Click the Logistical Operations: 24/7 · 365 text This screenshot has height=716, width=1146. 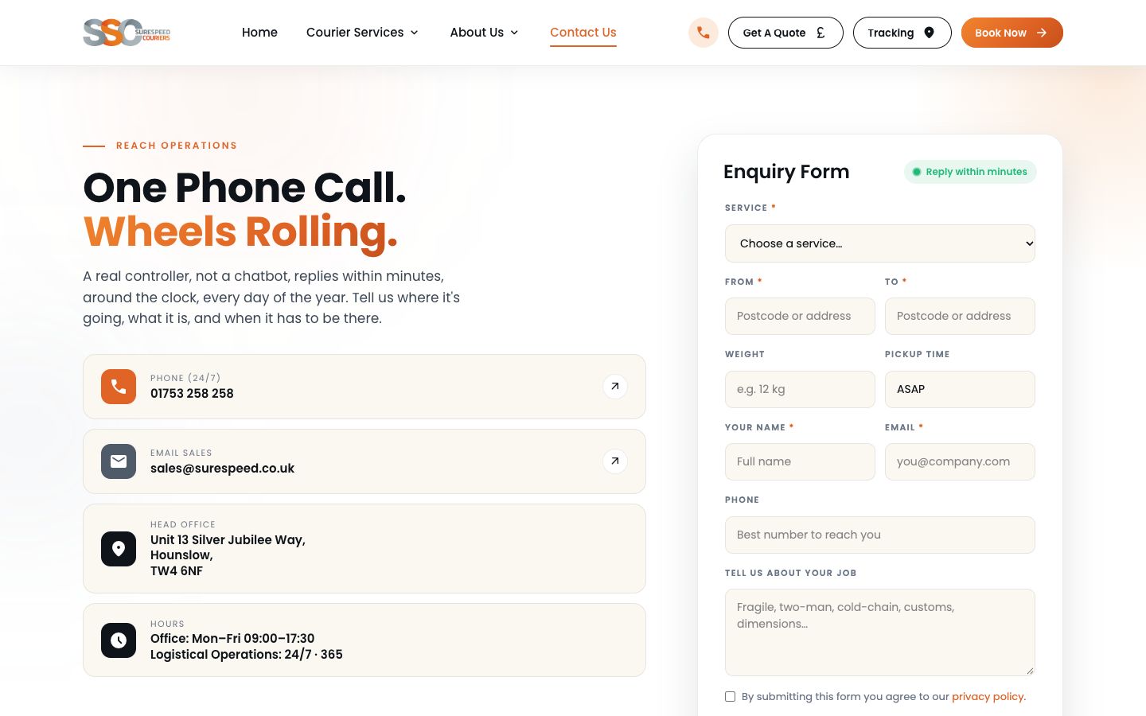pos(247,655)
